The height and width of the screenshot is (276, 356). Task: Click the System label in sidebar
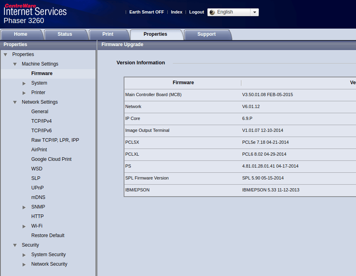[x=39, y=83]
